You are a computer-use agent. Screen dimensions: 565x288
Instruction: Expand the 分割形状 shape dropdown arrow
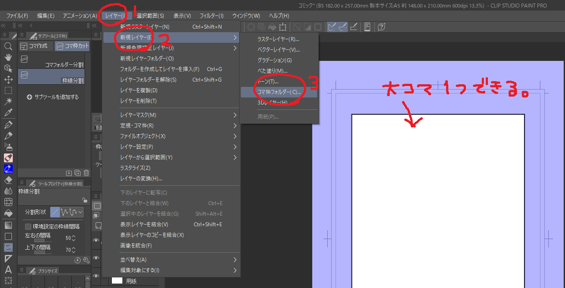[80, 212]
